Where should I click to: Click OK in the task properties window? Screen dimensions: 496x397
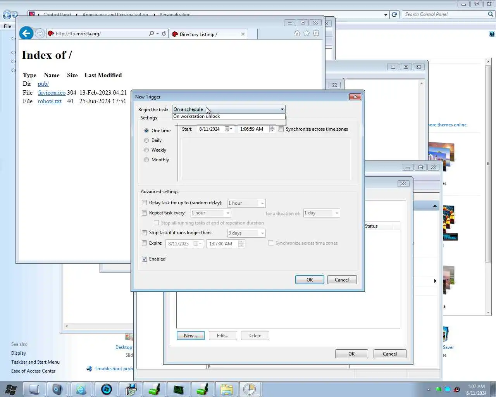[x=351, y=354]
